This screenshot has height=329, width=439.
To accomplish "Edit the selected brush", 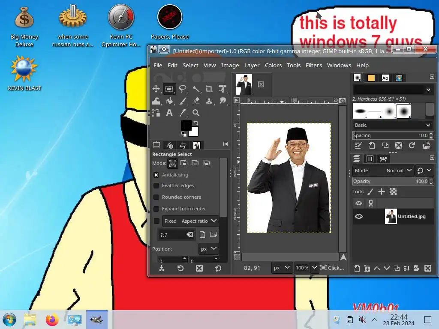I will 358,146.
